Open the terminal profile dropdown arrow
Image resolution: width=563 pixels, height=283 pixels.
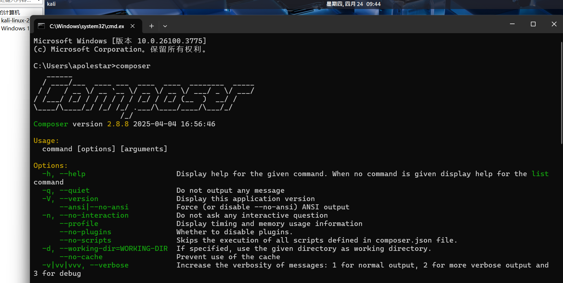click(165, 26)
